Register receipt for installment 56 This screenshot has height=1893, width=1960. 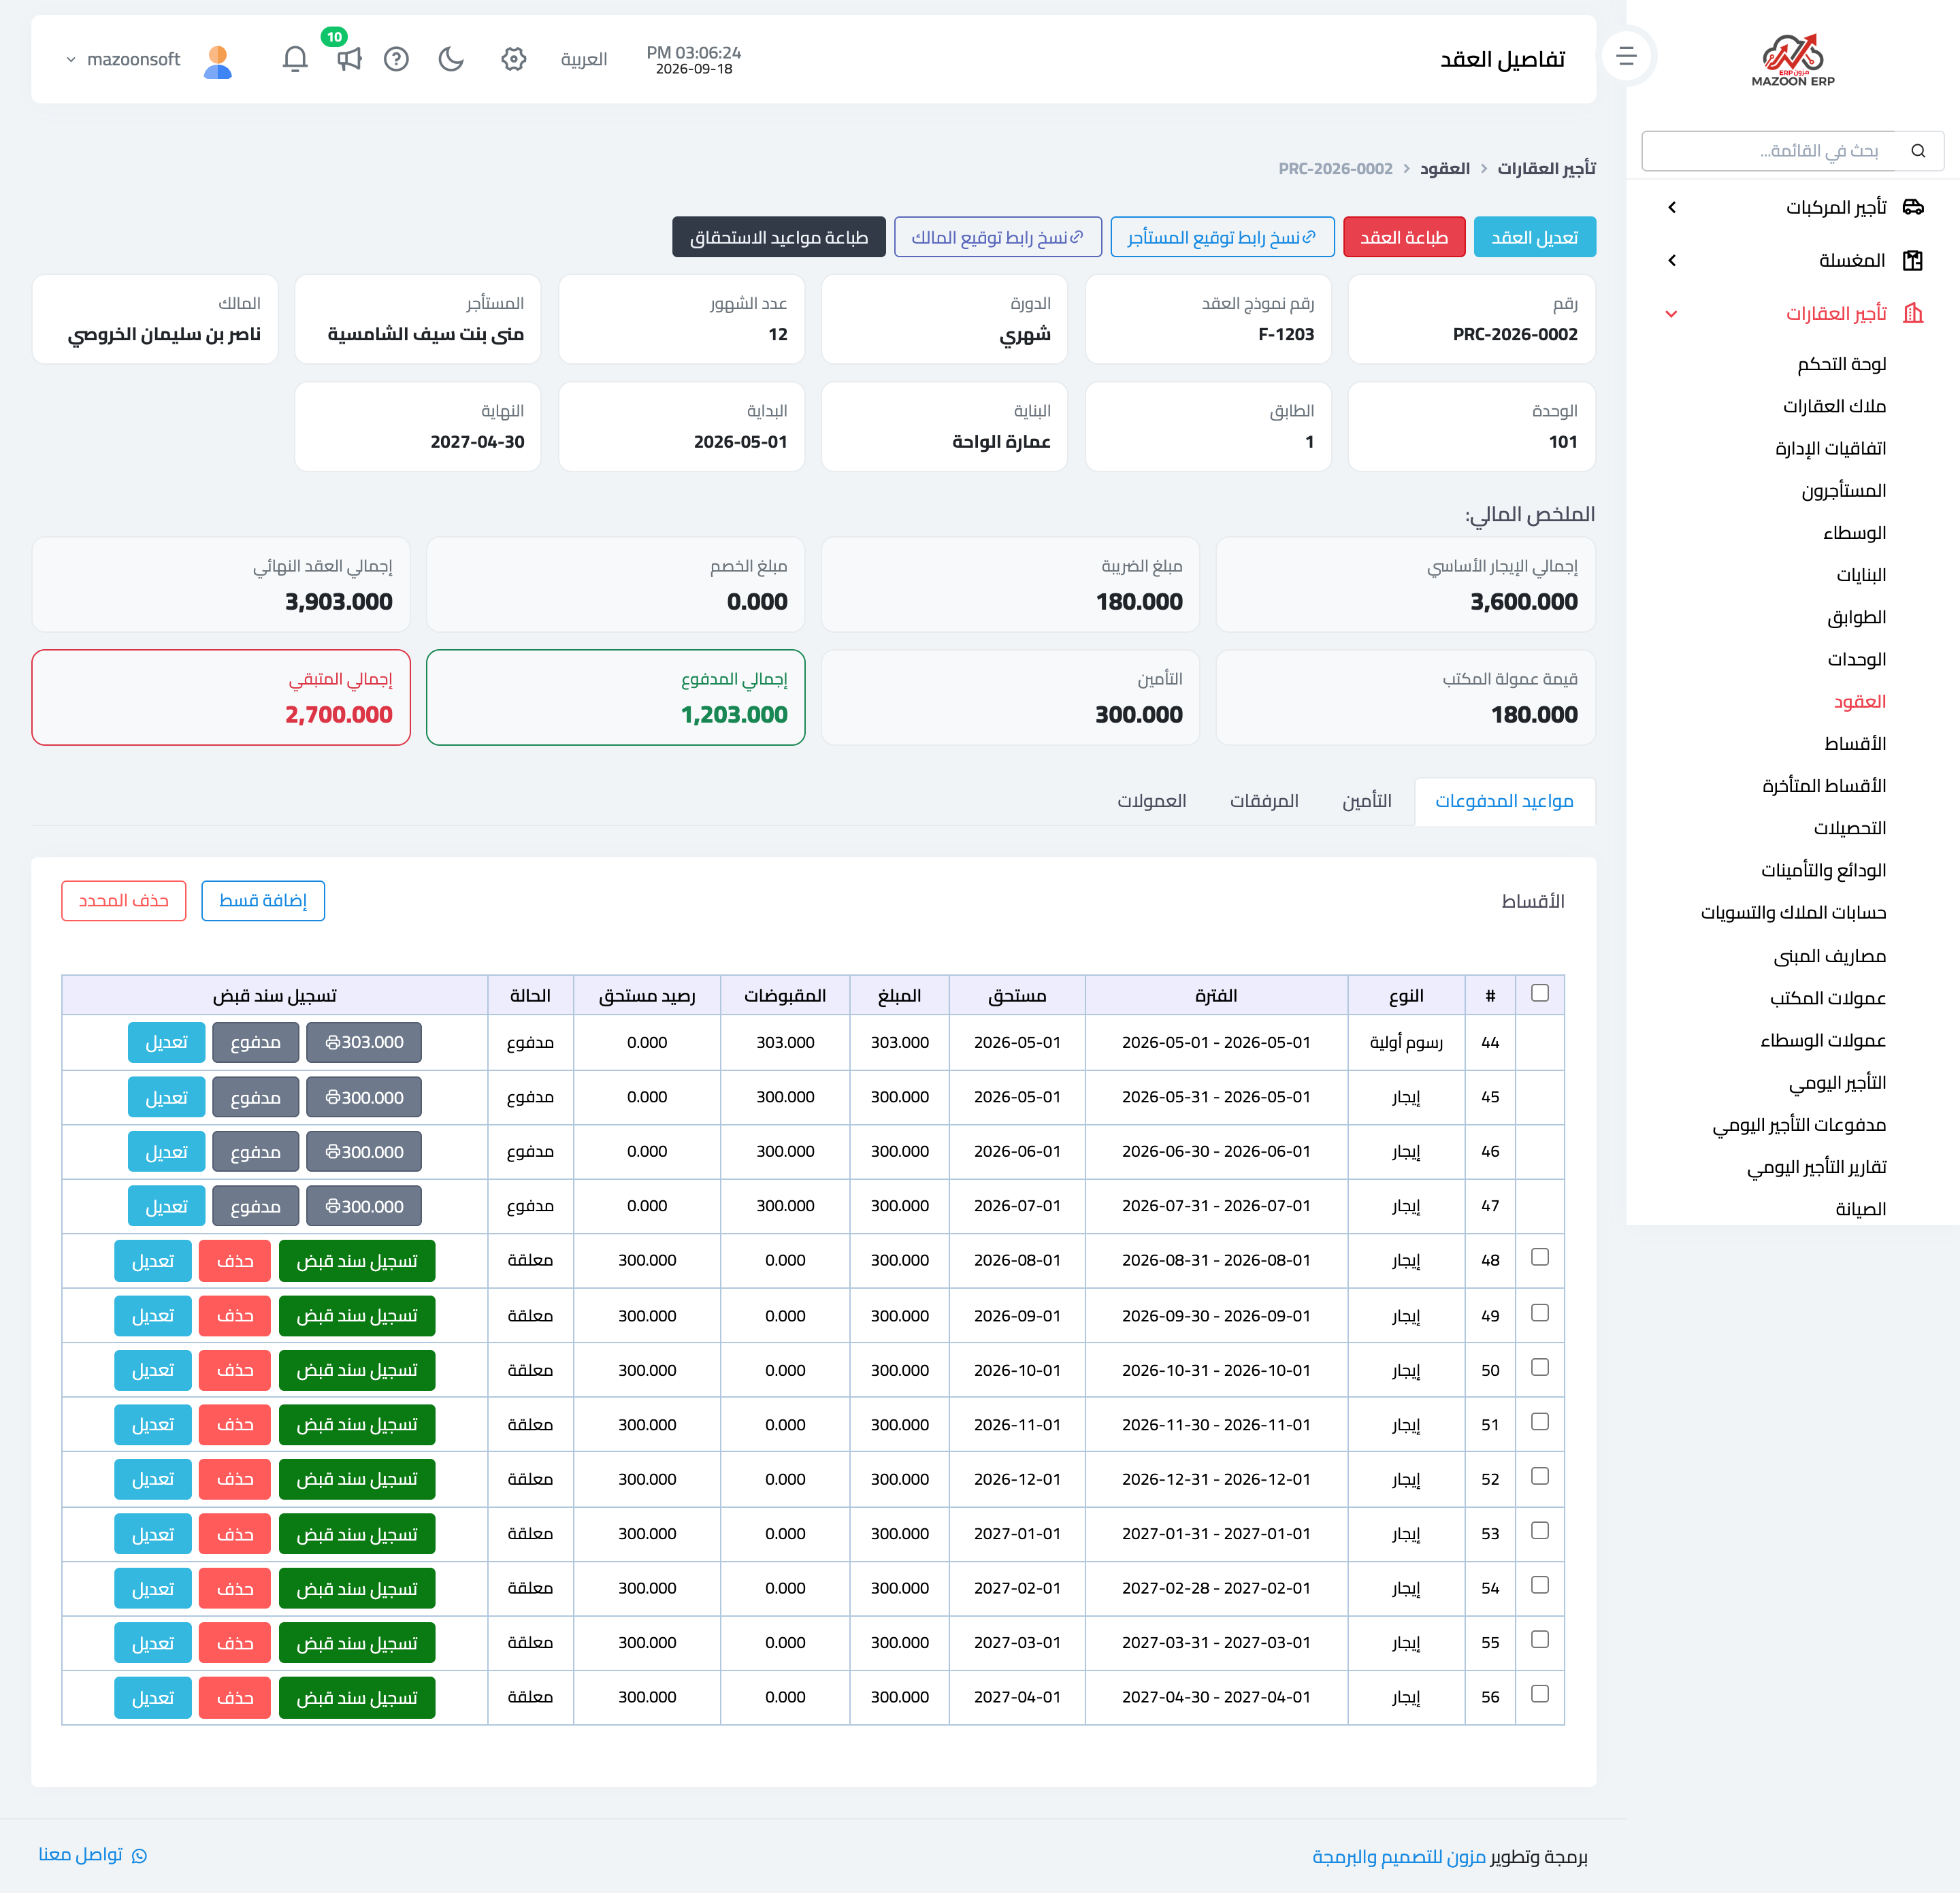coord(356,1698)
